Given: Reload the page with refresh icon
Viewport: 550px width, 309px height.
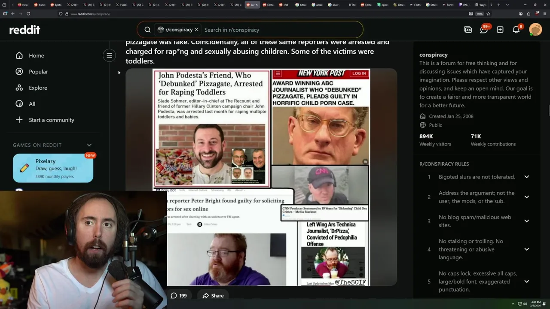Looking at the screenshot, I should coord(28,14).
